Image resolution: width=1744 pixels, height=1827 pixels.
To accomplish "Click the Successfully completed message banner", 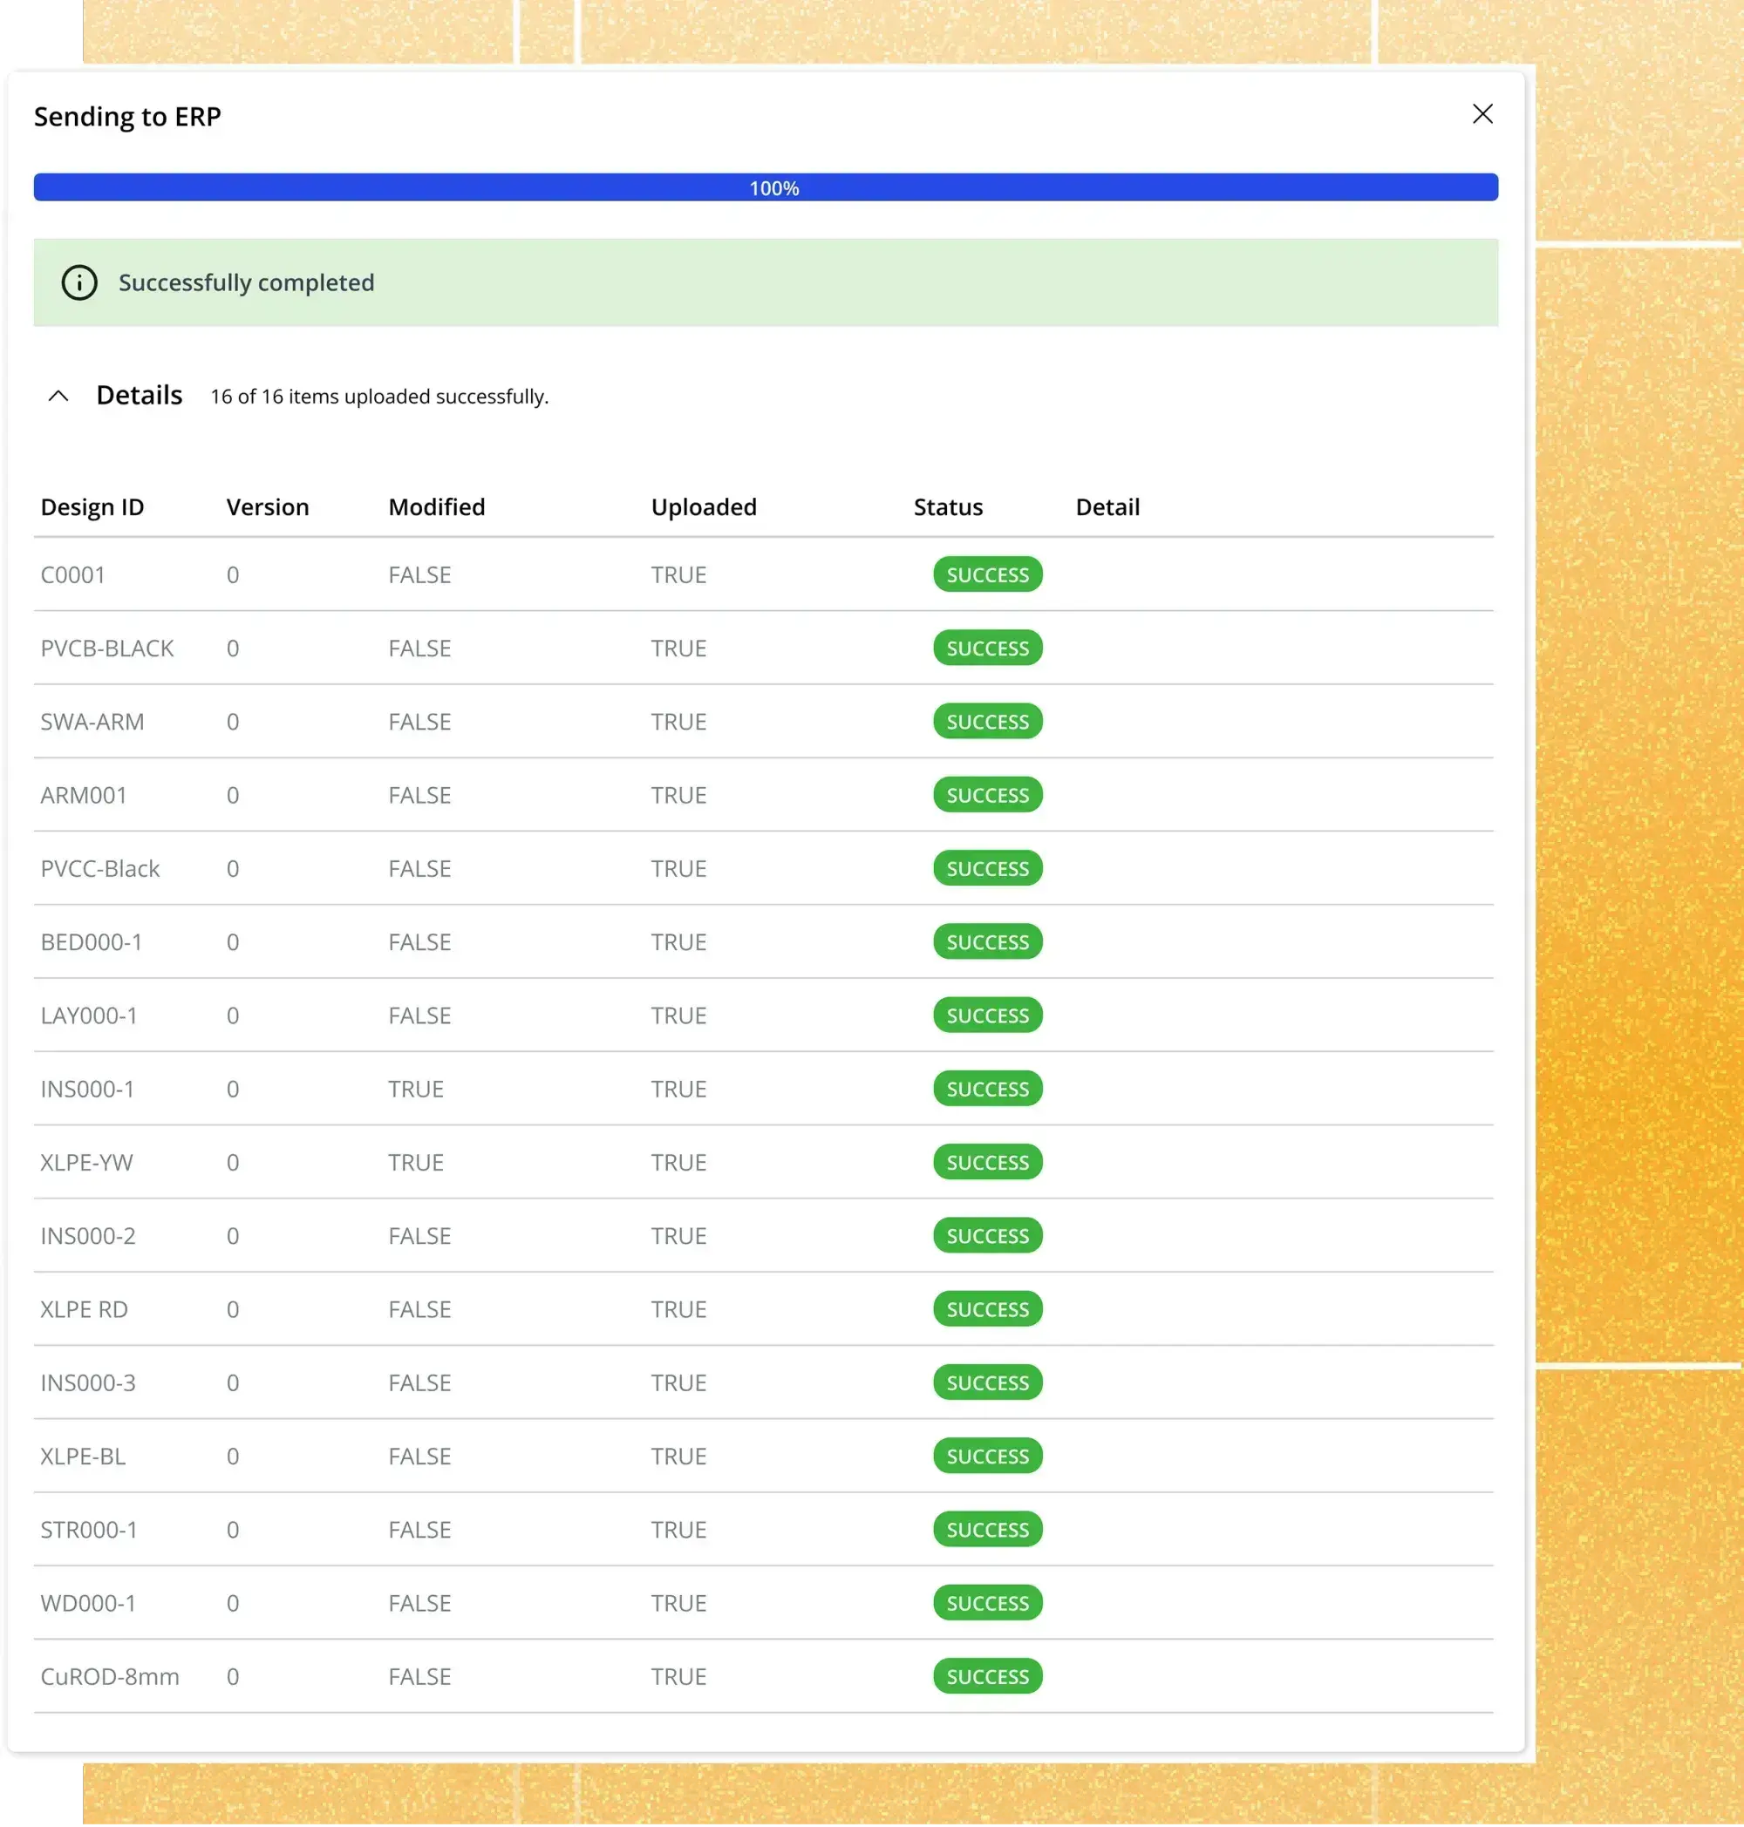I will coord(765,282).
